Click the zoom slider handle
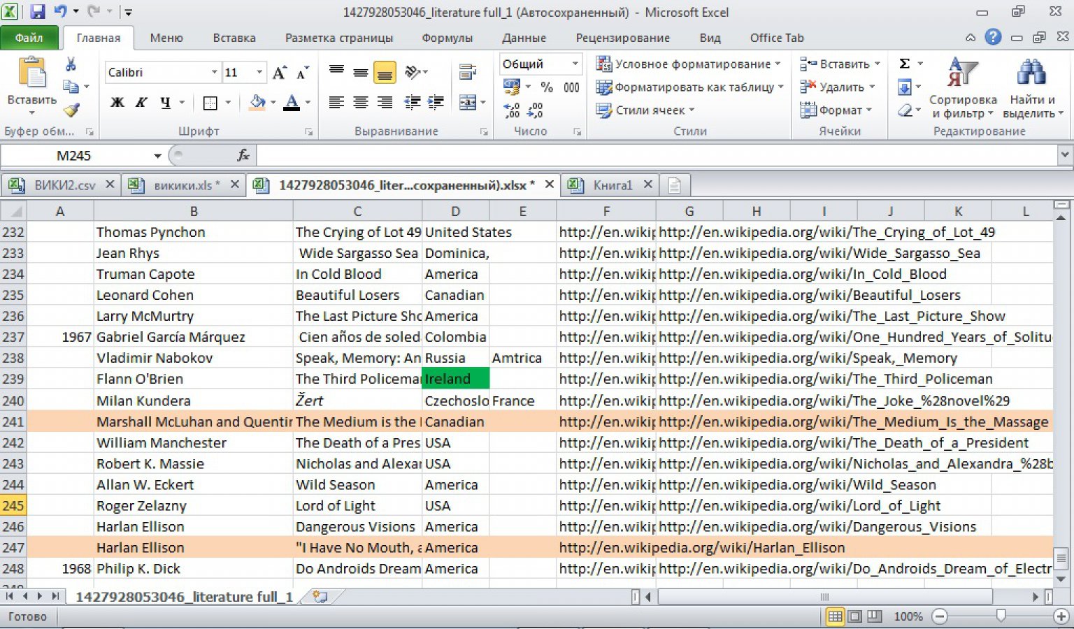The height and width of the screenshot is (629, 1074). coord(1001,616)
